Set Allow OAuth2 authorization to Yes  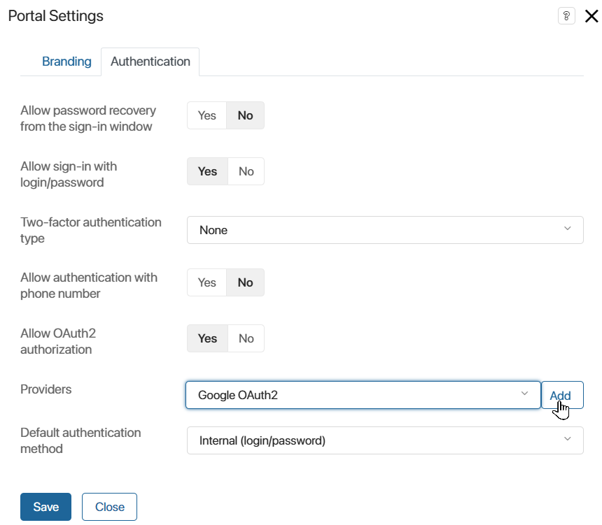[207, 338]
